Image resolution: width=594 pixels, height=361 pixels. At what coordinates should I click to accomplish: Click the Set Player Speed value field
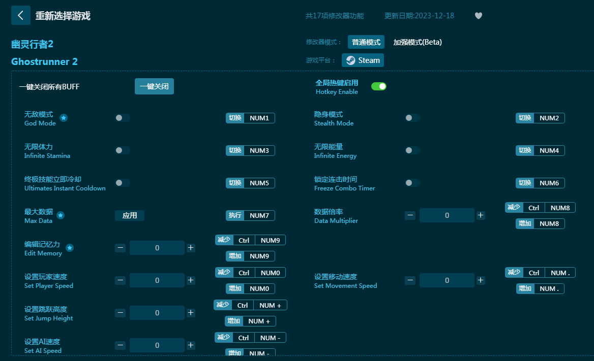pyautogui.click(x=157, y=280)
